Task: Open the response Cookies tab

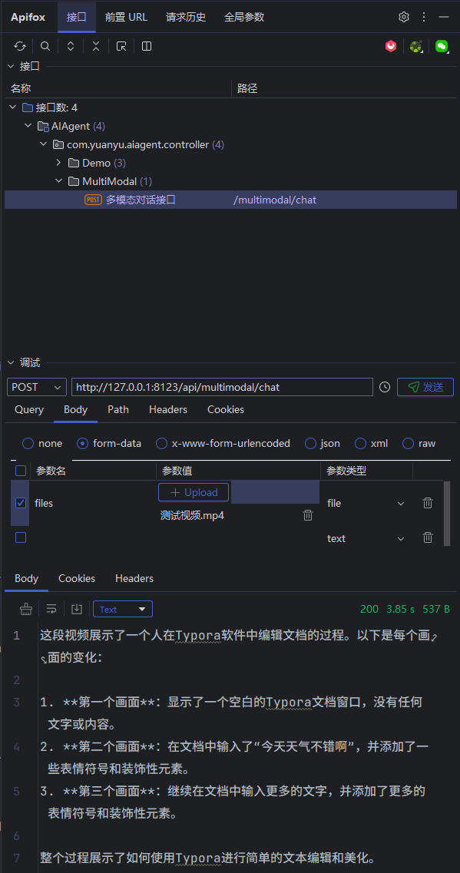Action: click(x=77, y=578)
